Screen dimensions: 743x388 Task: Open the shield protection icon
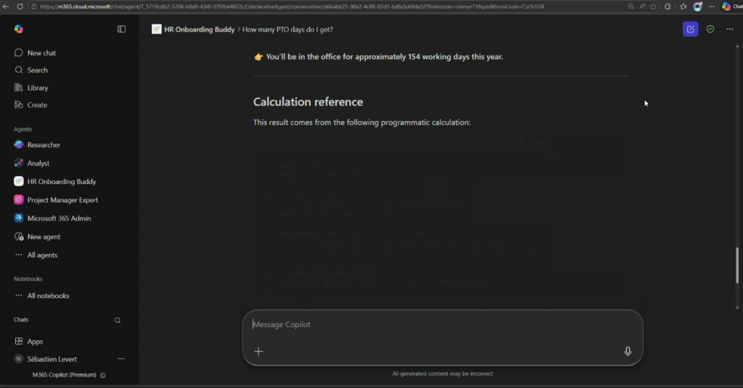point(710,29)
